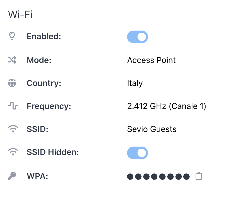Select the Access Point mode value
The width and height of the screenshot is (228, 197).
pyautogui.click(x=151, y=60)
